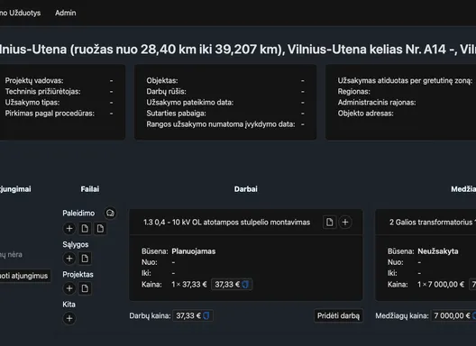Click the Objektas label

(162, 81)
